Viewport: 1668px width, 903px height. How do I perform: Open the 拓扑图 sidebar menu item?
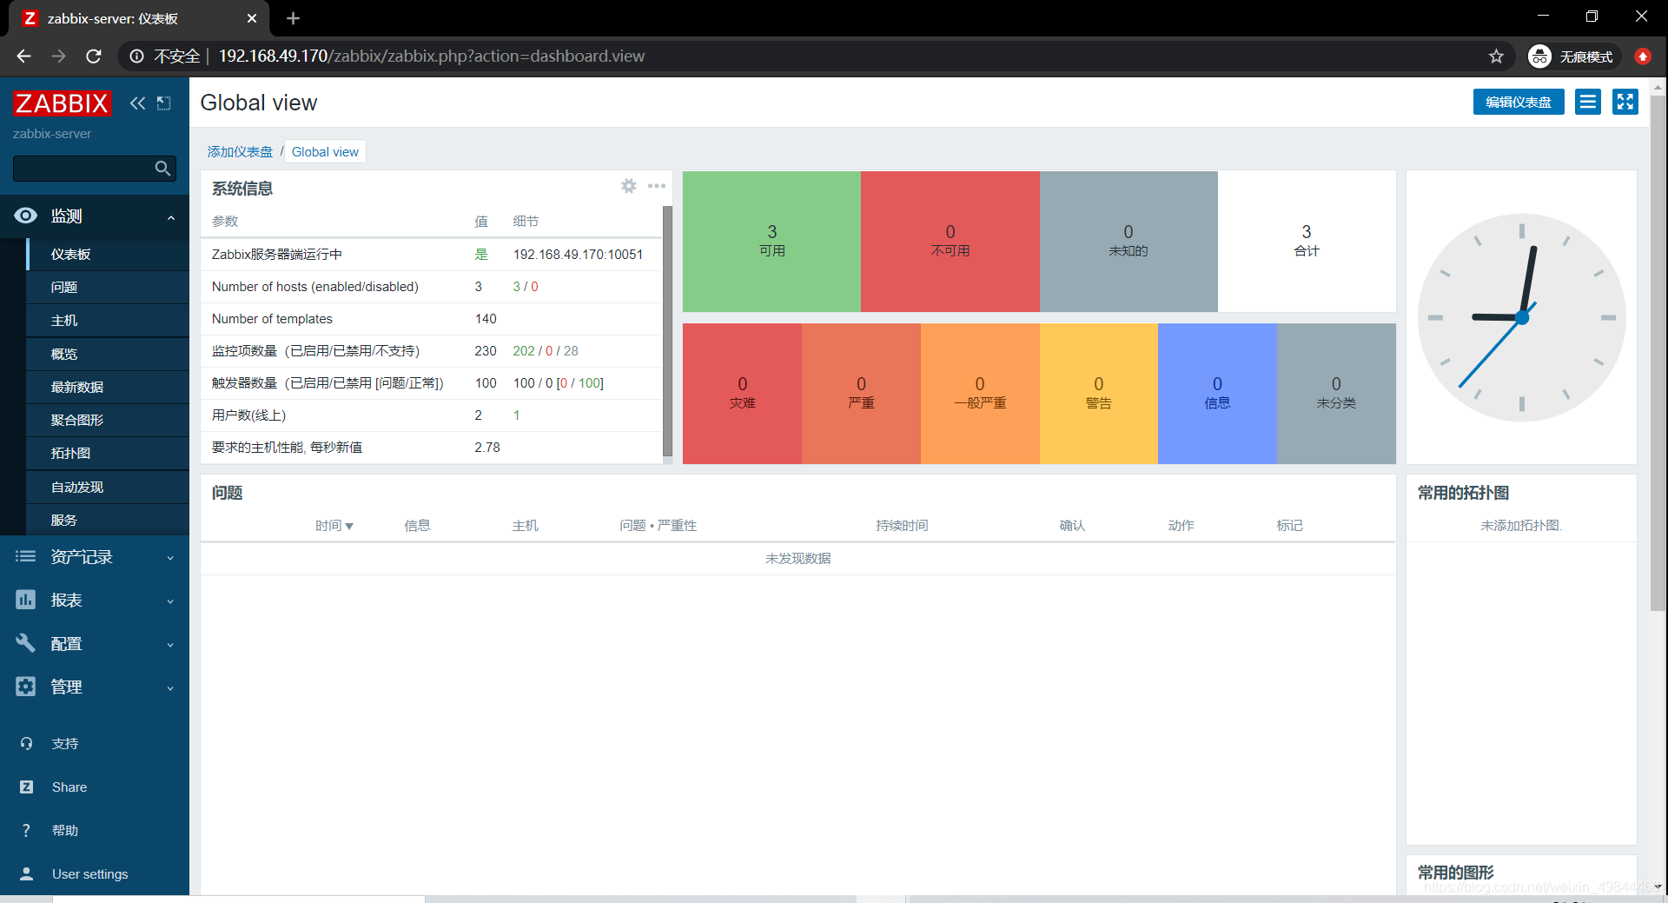[x=109, y=453]
